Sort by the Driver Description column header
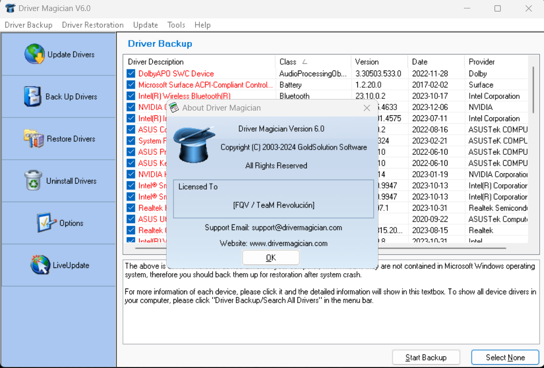This screenshot has height=368, width=544. [199, 62]
